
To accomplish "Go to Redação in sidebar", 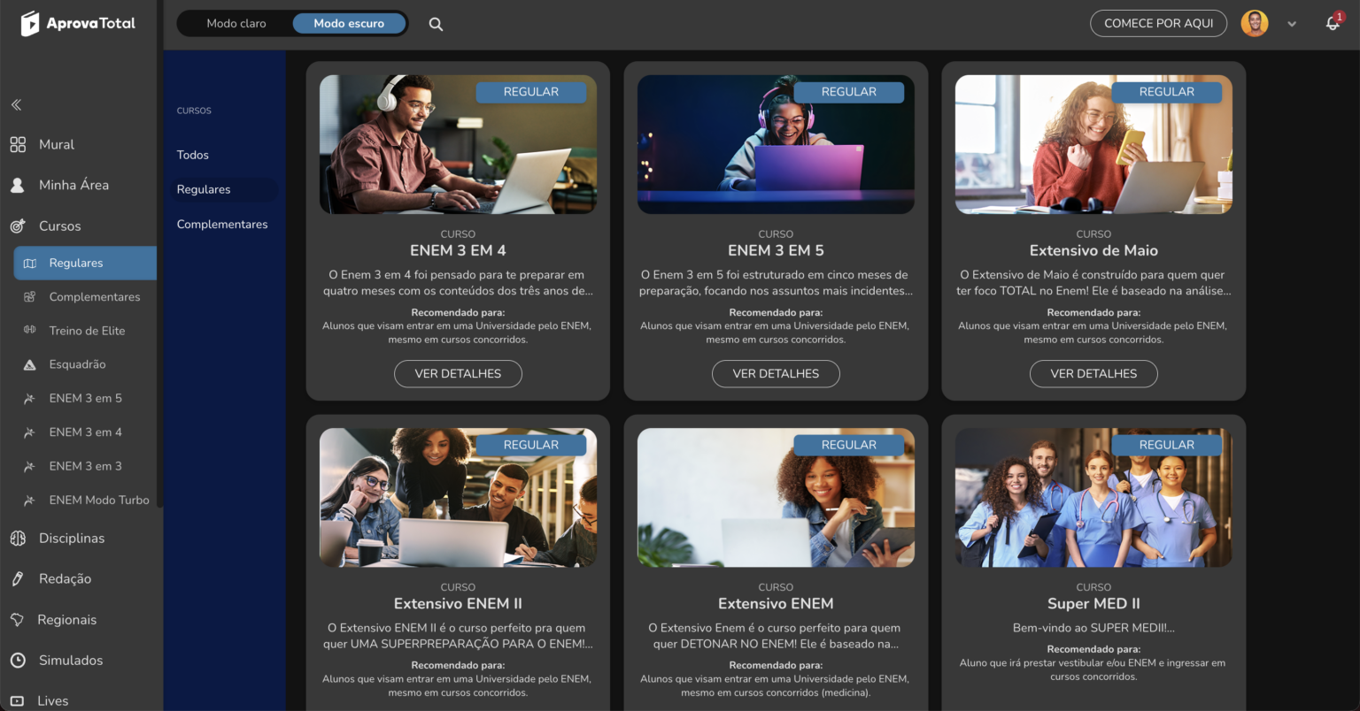I will pyautogui.click(x=65, y=578).
